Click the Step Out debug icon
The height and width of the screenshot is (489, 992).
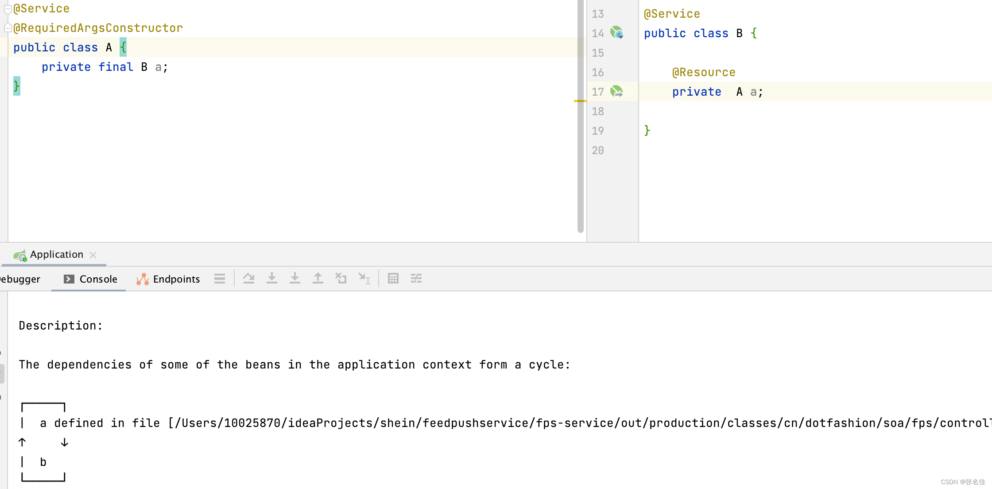(x=318, y=279)
